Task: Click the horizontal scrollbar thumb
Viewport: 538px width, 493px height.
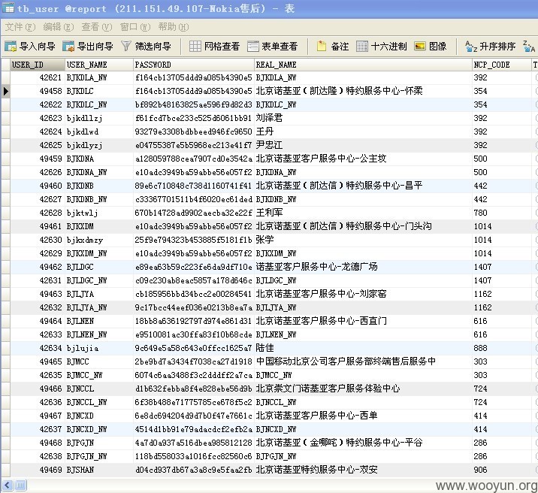Action: 20,485
